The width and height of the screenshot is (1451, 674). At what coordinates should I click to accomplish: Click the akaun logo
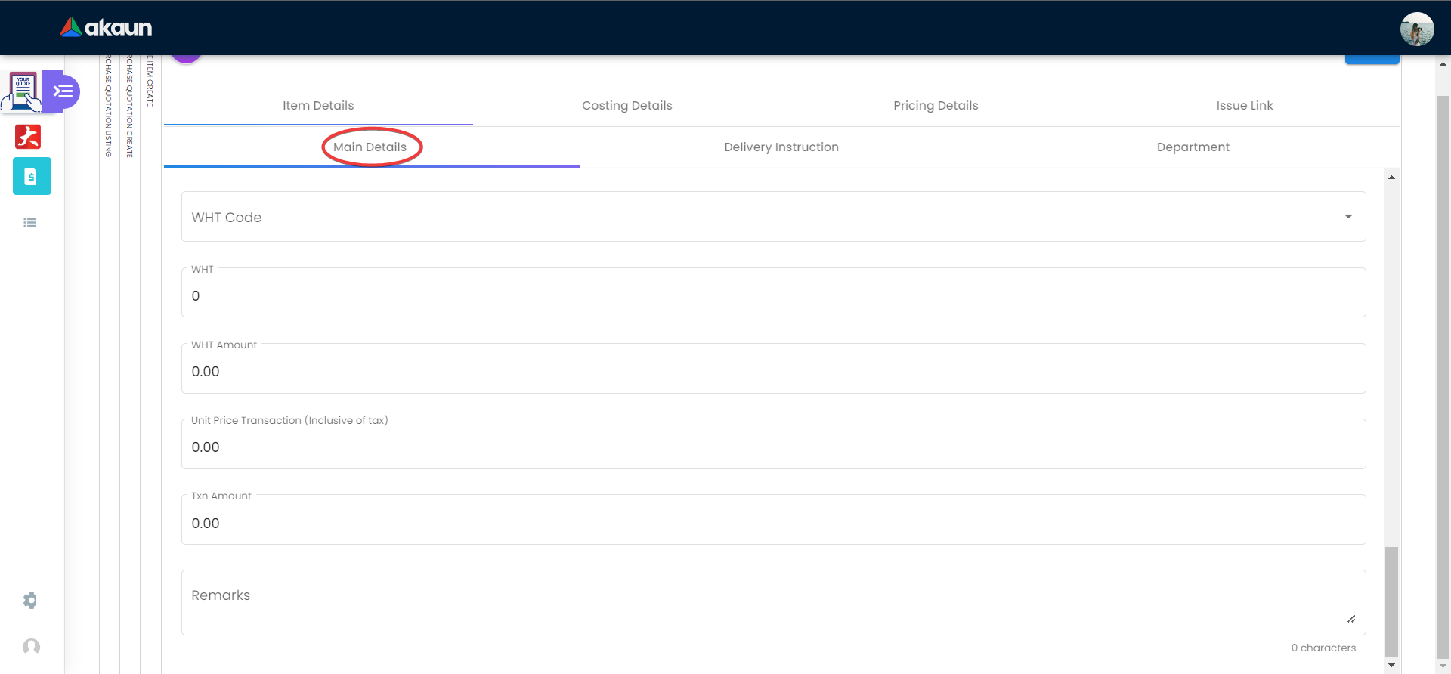pyautogui.click(x=107, y=28)
